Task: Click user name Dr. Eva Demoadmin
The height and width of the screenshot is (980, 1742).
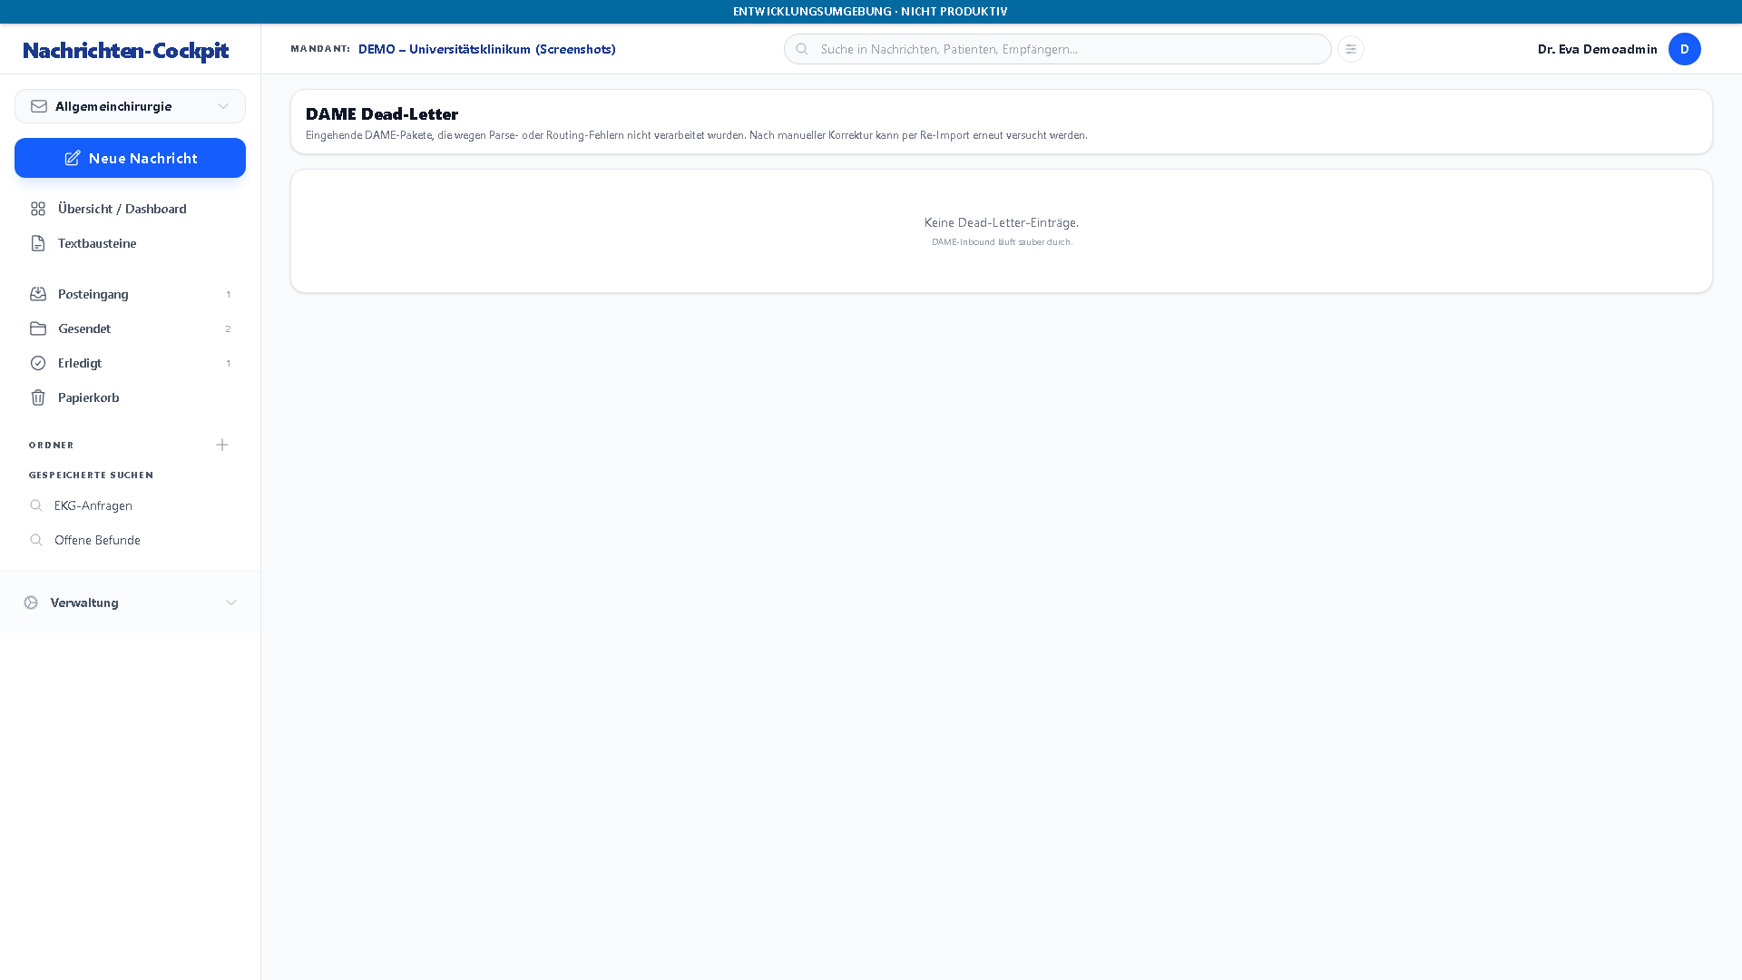Action: (x=1597, y=49)
